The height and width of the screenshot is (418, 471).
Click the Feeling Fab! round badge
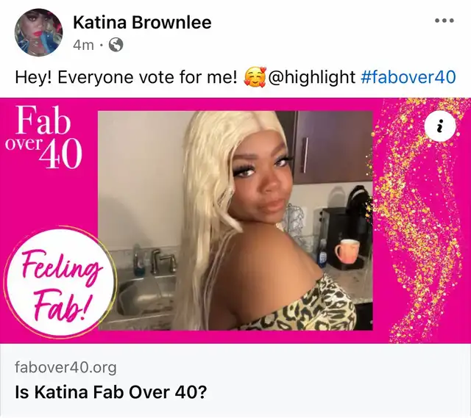60,284
